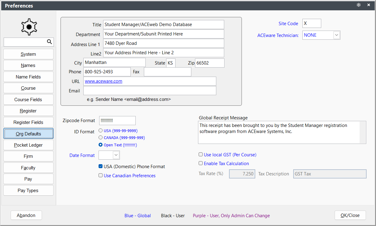Click the large gear preferences icon

tap(29, 27)
